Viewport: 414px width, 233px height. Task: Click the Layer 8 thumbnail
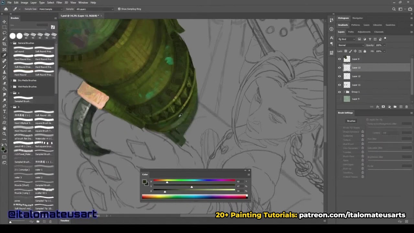(347, 59)
